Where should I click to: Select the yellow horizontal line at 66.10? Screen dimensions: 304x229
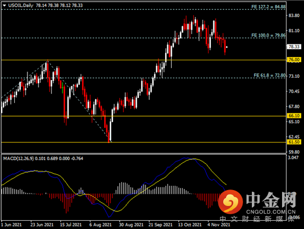(143, 116)
